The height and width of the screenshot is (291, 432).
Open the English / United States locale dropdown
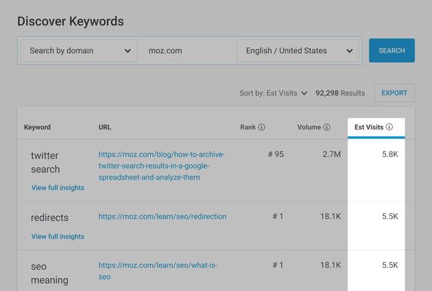[298, 51]
